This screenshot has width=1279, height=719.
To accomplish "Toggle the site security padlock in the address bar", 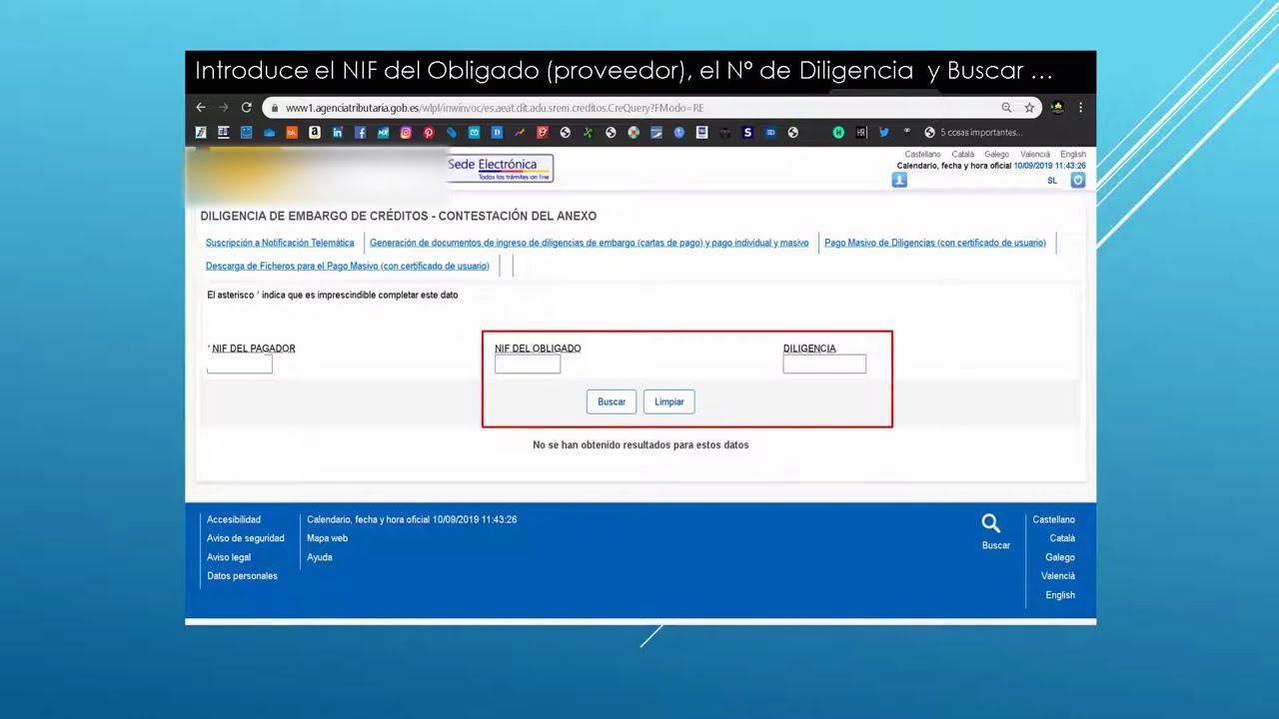I will tap(274, 107).
